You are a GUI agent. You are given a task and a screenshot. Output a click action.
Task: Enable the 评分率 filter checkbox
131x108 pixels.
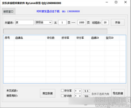(x=62, y=91)
